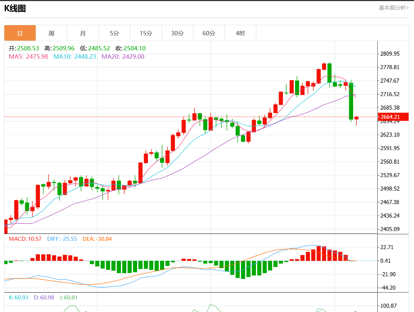Open the 基本面分析> link
Image resolution: width=414 pixels, height=312 pixels.
click(394, 8)
